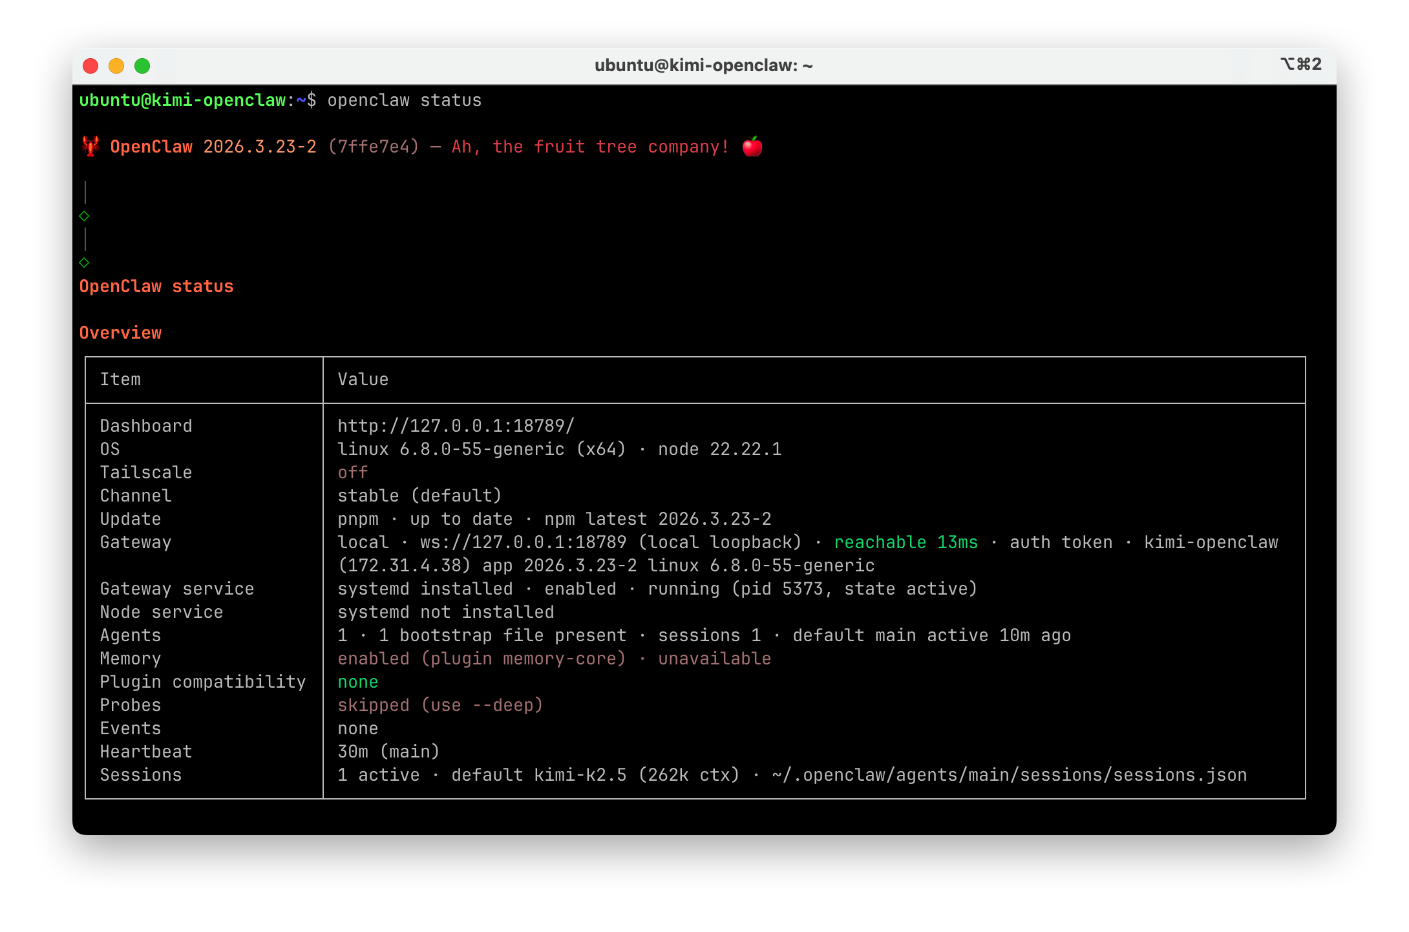Click the sessions.json file path
Image resolution: width=1409 pixels, height=932 pixels.
click(1009, 775)
